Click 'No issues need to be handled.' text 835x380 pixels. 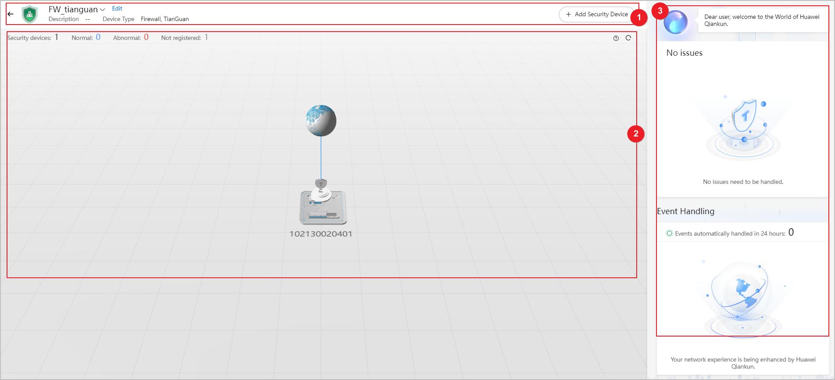(743, 182)
